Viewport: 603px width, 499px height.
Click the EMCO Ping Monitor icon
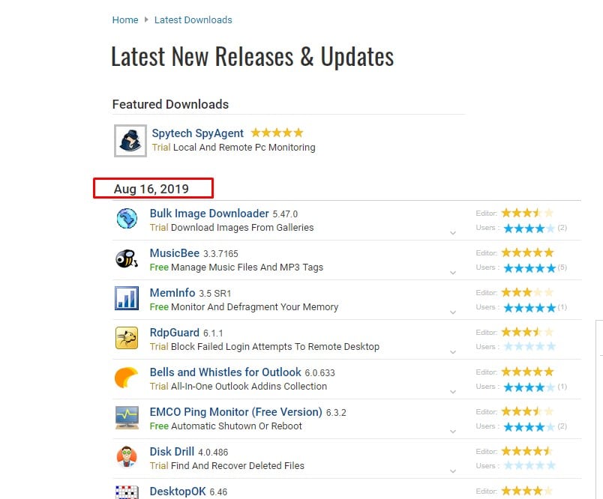pos(127,417)
